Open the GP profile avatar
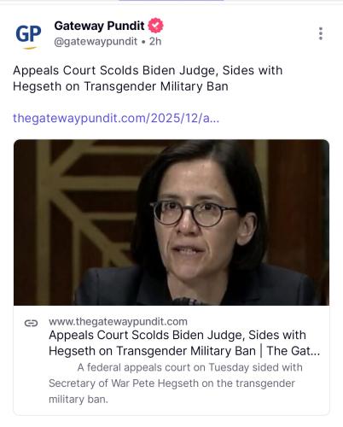Image resolution: width=343 pixels, height=427 pixels. [28, 35]
